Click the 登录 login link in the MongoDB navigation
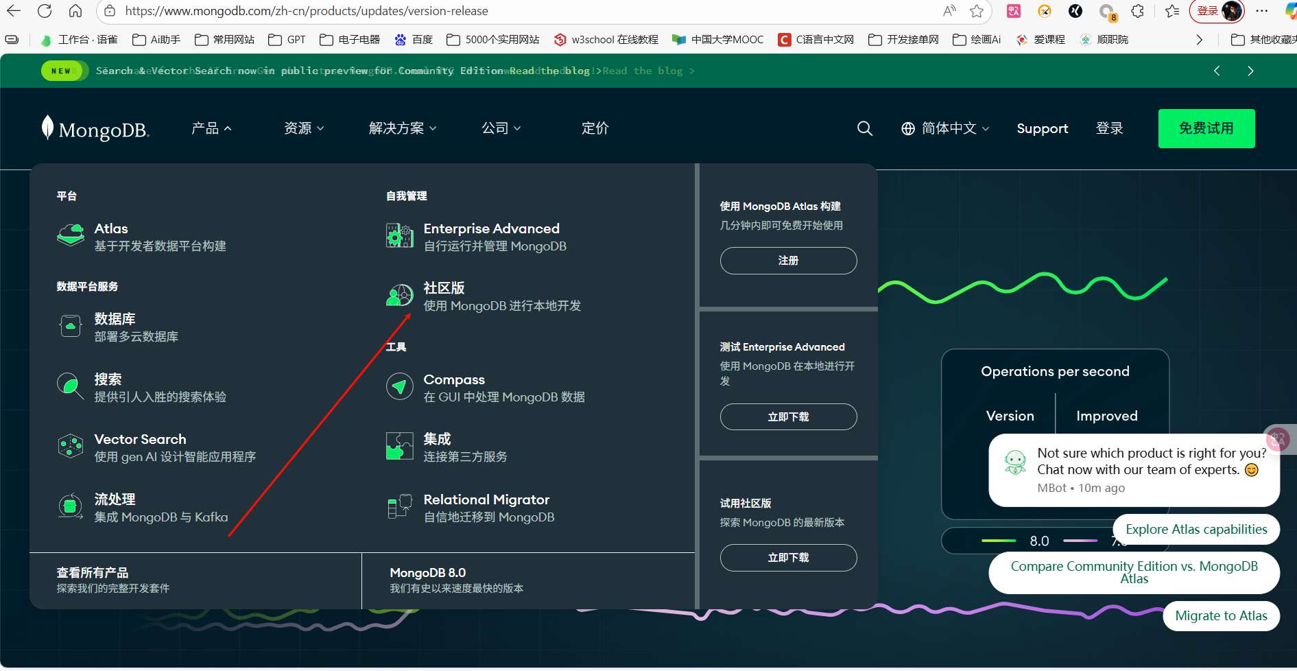This screenshot has height=671, width=1297. [1109, 128]
